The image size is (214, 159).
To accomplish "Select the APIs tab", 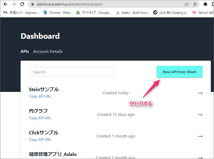I will click(25, 51).
